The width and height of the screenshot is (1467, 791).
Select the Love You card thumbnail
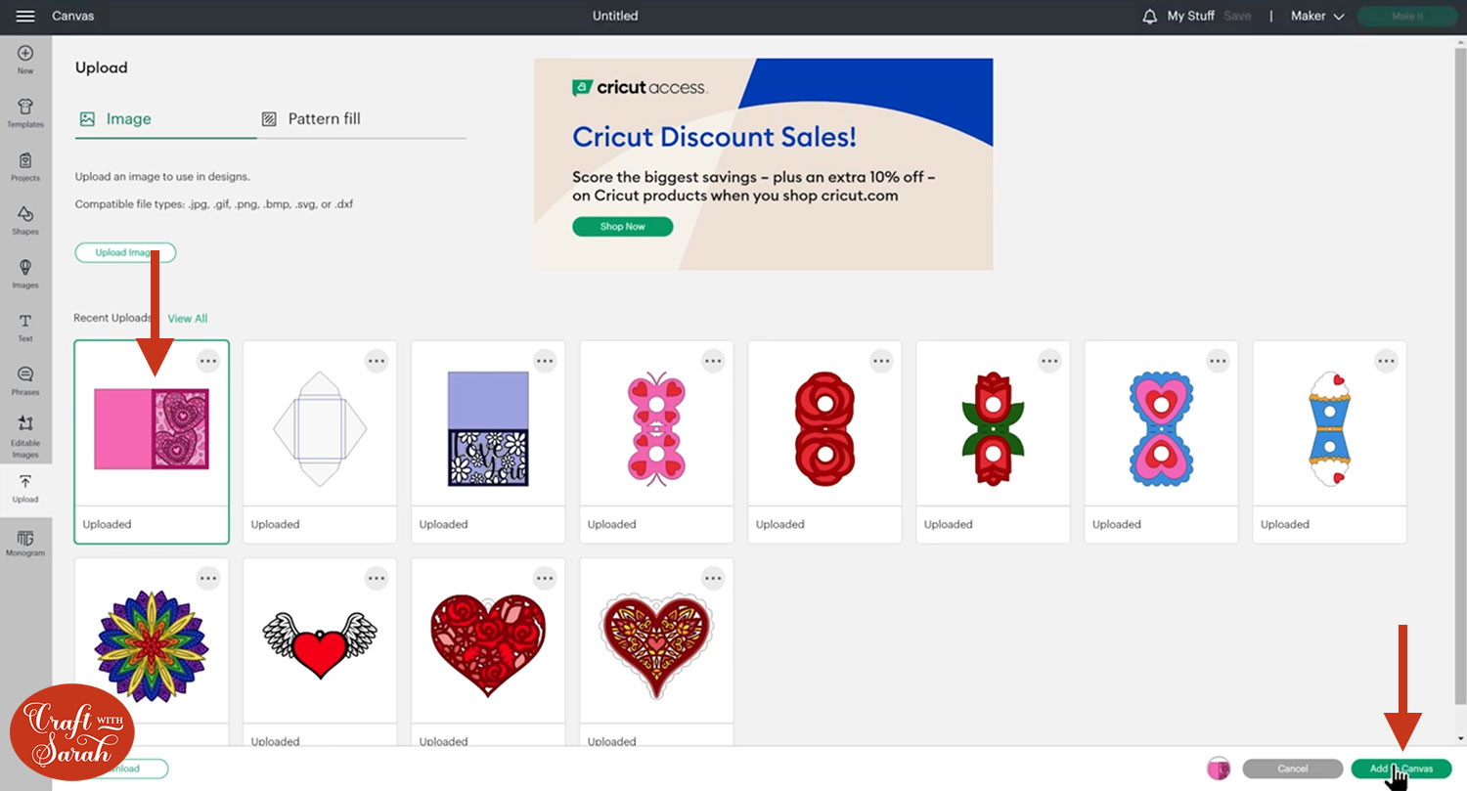(x=488, y=428)
